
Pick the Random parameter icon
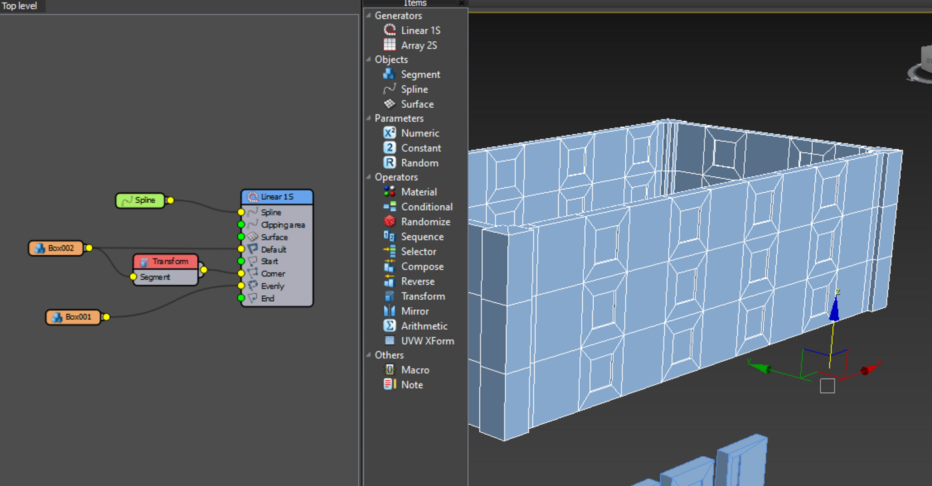point(390,162)
